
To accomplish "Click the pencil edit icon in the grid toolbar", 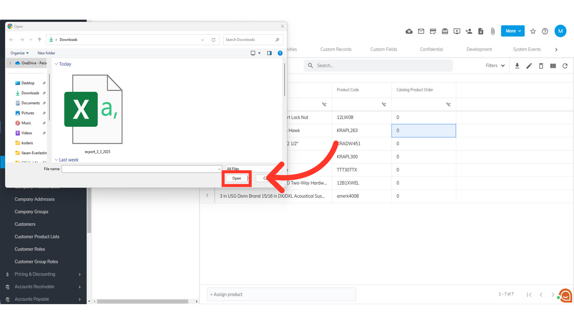I will 529,66.
